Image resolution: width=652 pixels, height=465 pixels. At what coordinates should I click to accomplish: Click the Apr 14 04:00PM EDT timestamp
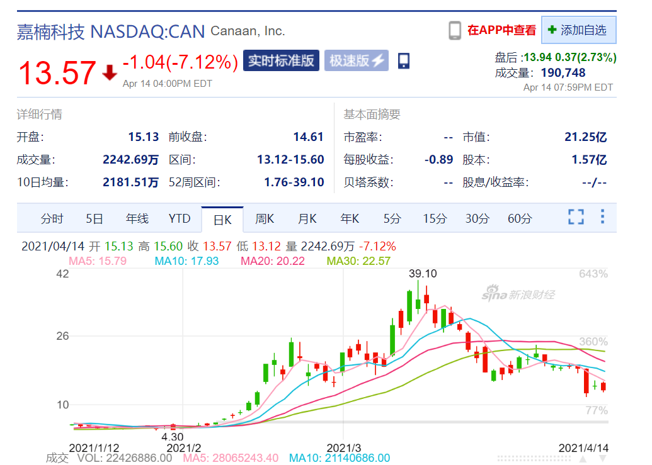click(167, 84)
